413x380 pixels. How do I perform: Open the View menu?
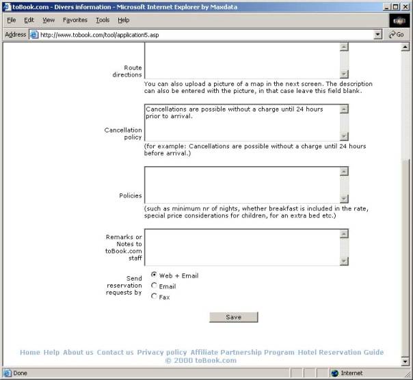[x=49, y=21]
